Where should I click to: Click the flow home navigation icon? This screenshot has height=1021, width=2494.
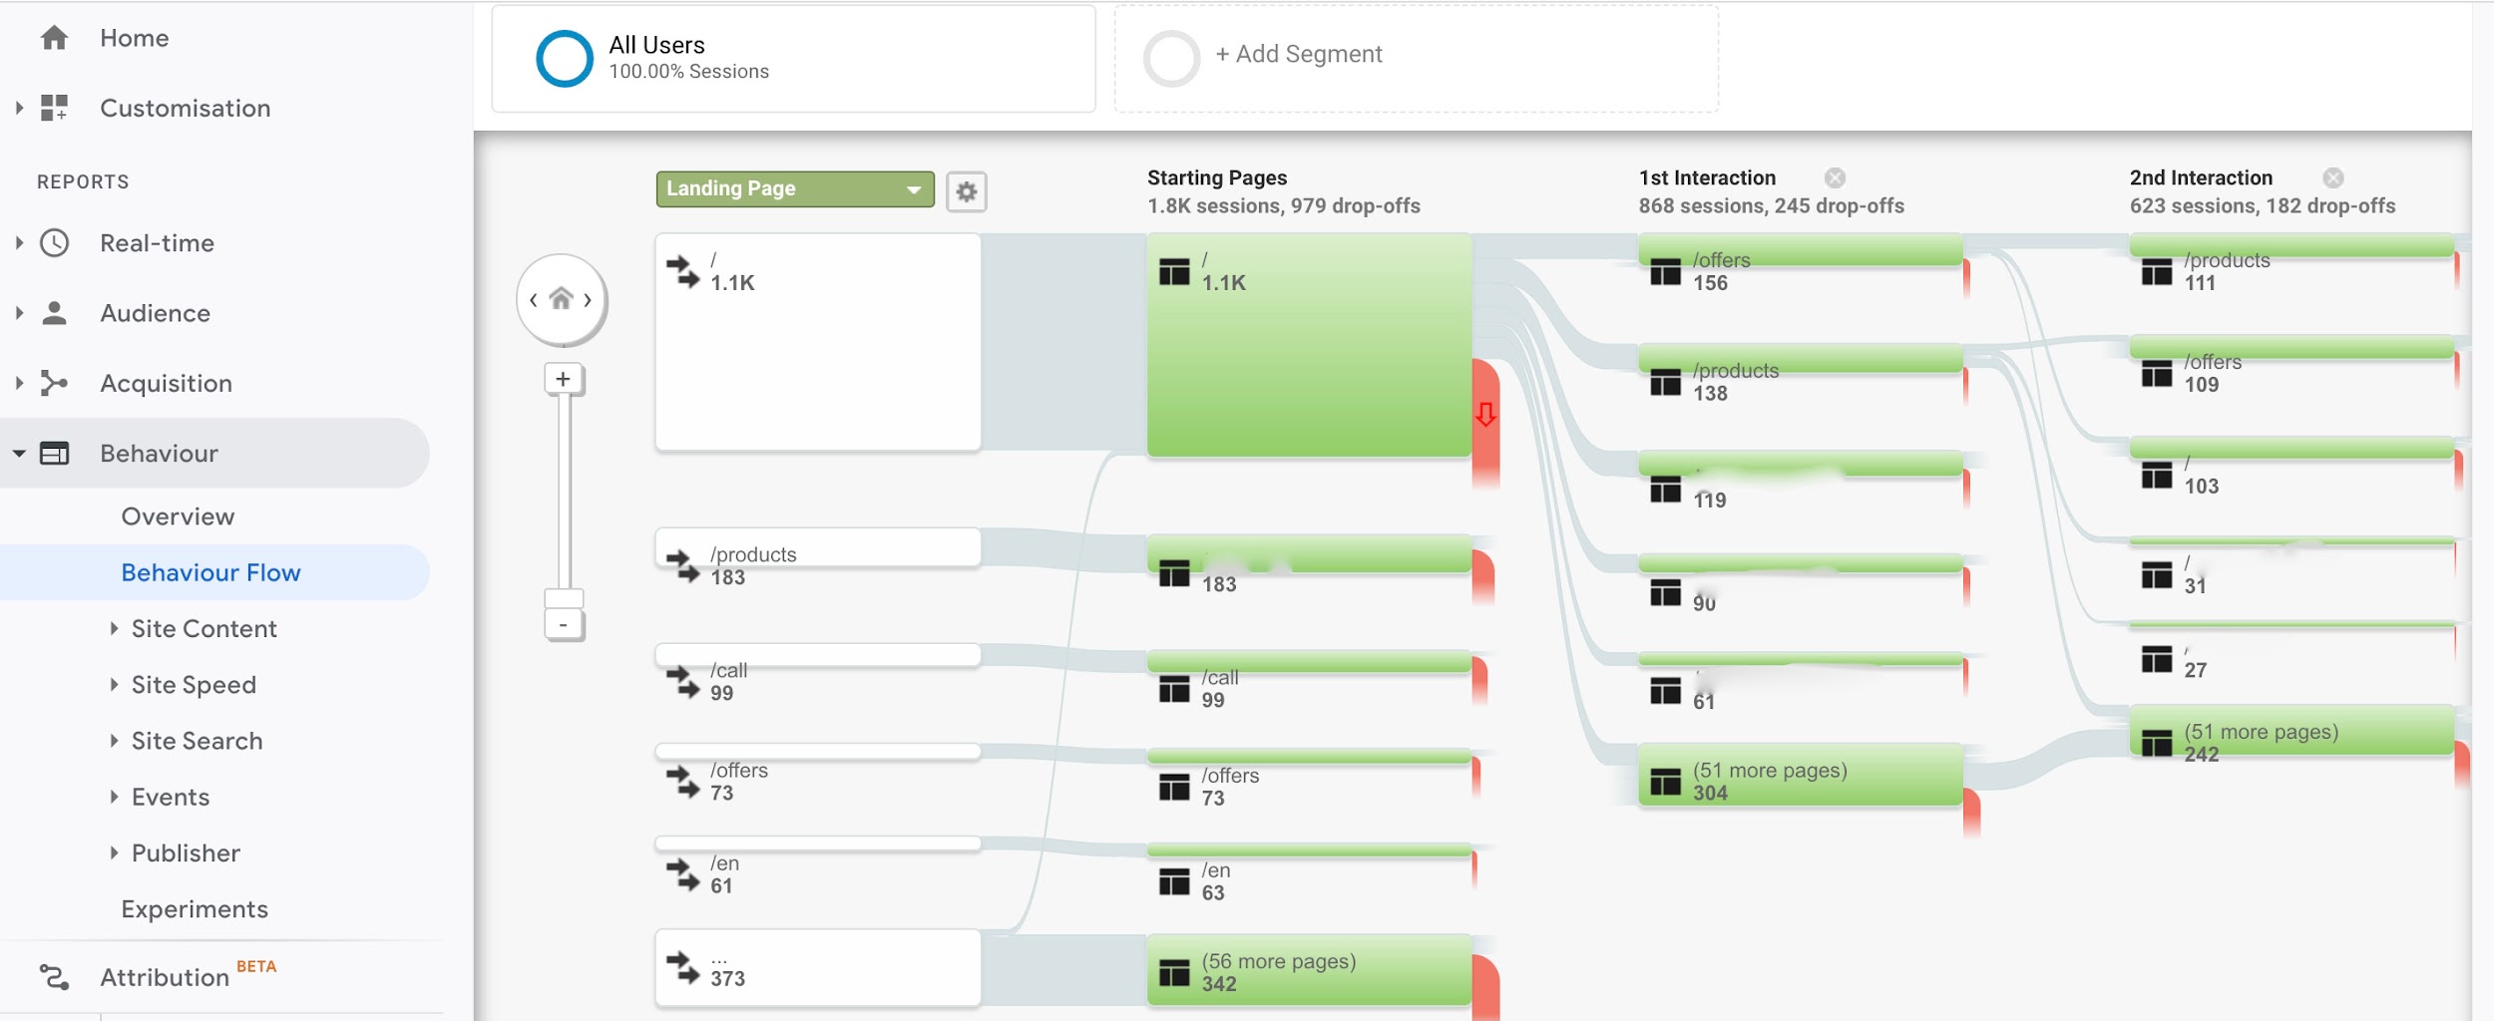pyautogui.click(x=562, y=299)
